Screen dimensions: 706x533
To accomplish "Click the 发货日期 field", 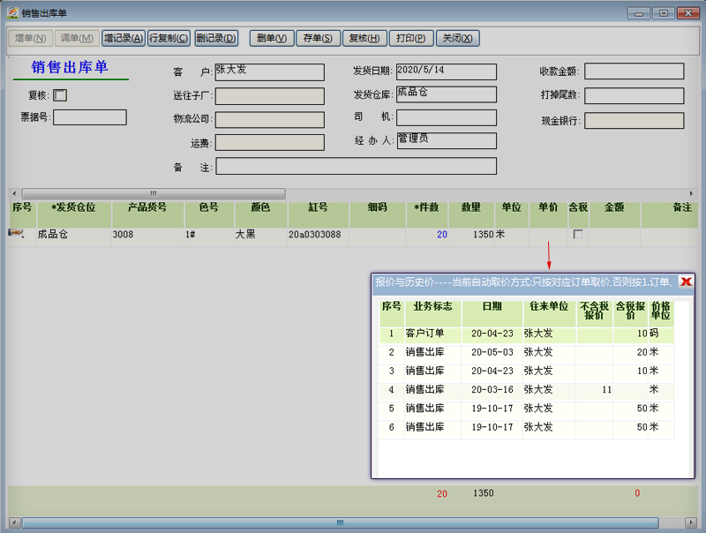I will pyautogui.click(x=446, y=71).
